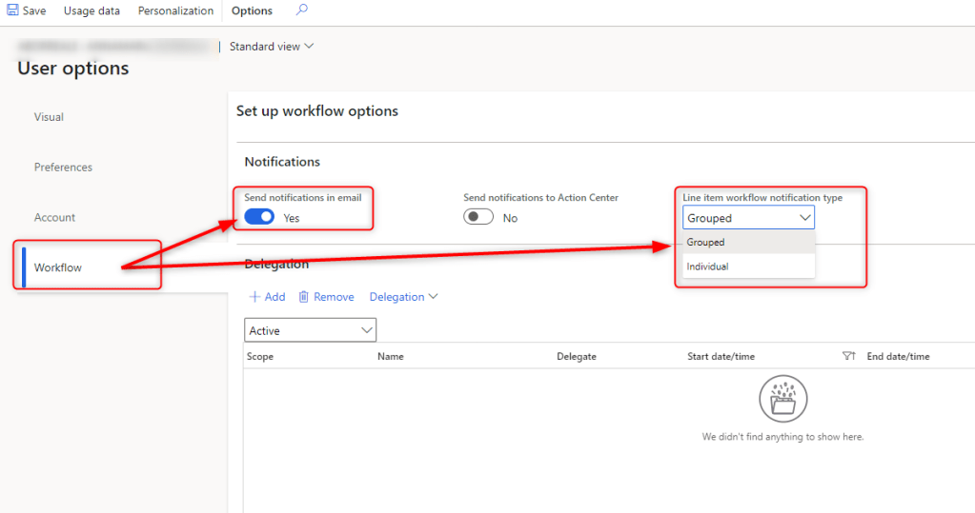Click the filter icon on Start date/time column

(848, 356)
